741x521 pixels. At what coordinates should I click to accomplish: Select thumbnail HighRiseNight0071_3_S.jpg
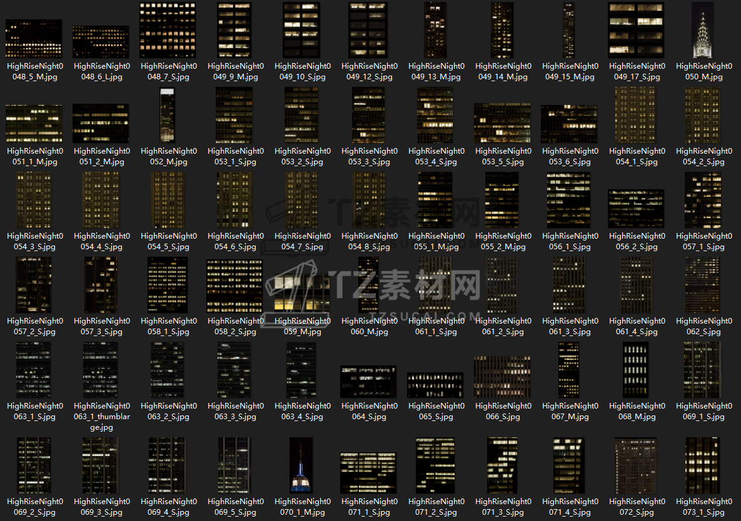[502, 465]
